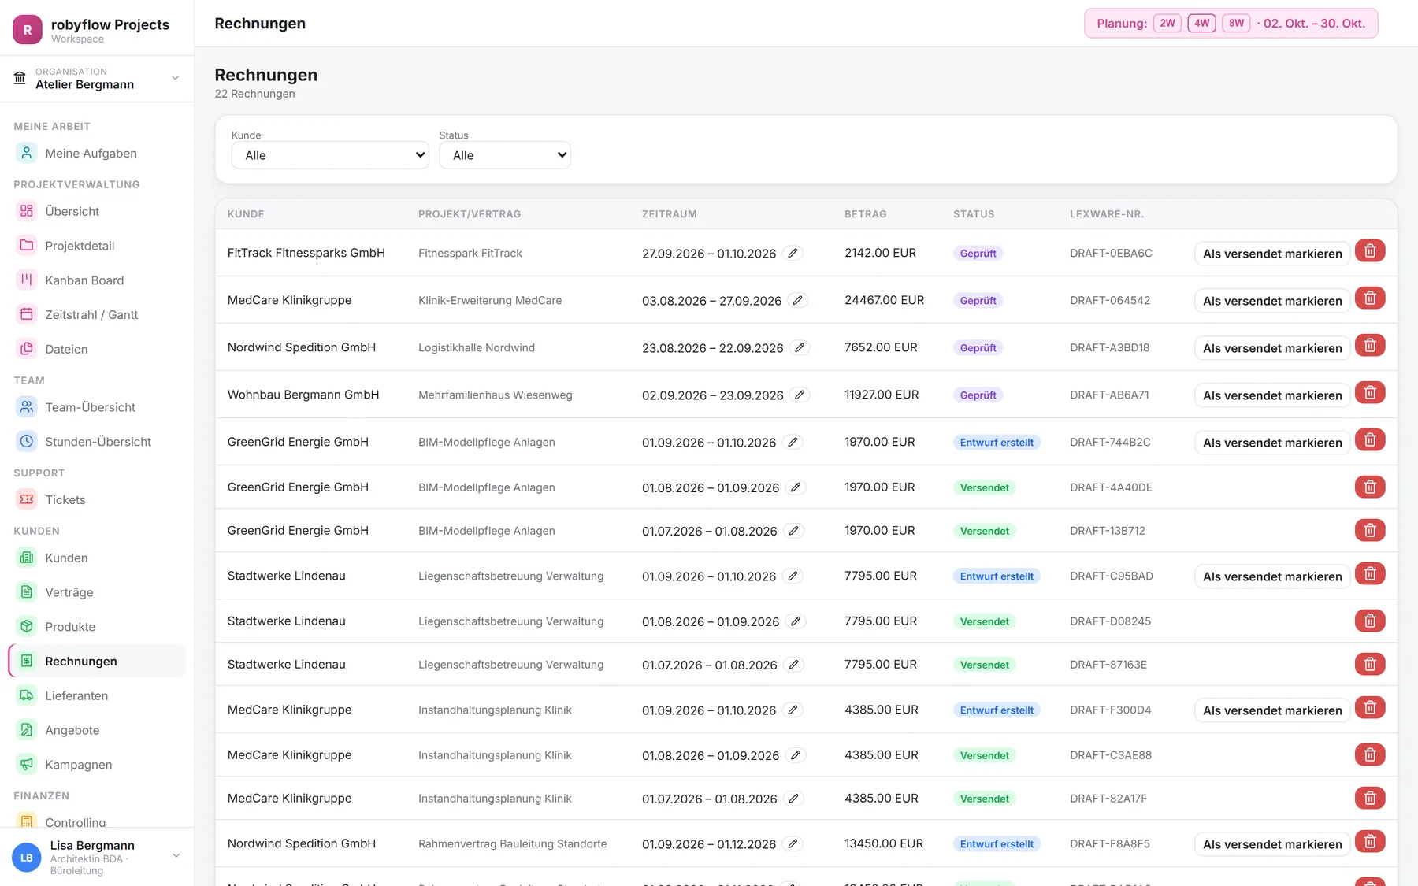Click Lexware number DRAFT-A3BD18
The width and height of the screenshot is (1418, 886).
[x=1109, y=347]
